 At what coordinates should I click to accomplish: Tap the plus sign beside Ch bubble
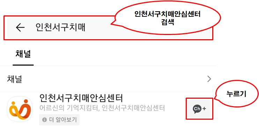[x=204, y=108]
